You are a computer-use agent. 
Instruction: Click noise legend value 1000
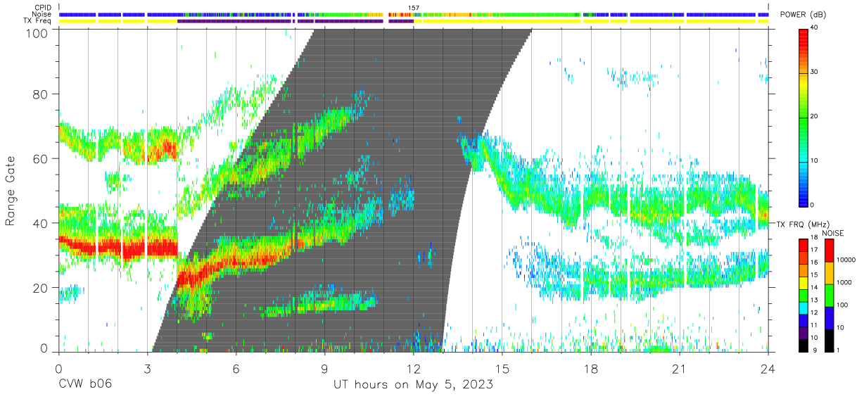[x=845, y=282]
